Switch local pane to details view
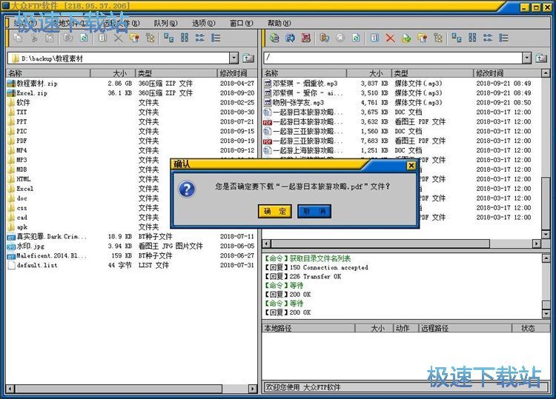Viewport: 556px width, 399px height. 216,38
